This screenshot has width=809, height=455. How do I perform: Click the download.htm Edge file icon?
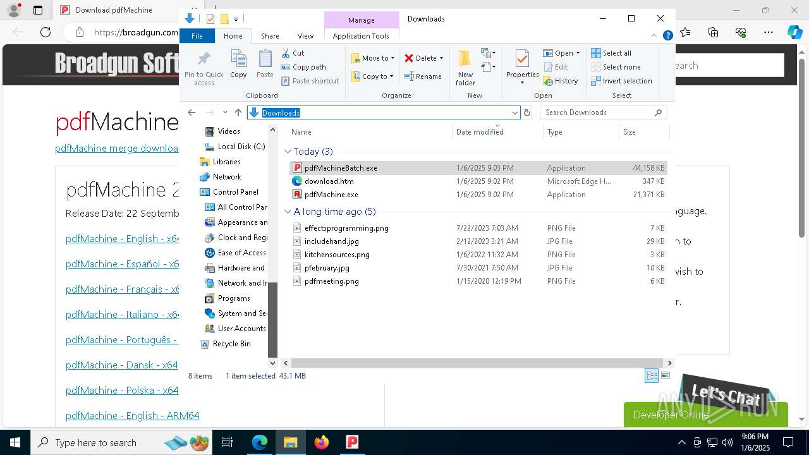pyautogui.click(x=297, y=181)
